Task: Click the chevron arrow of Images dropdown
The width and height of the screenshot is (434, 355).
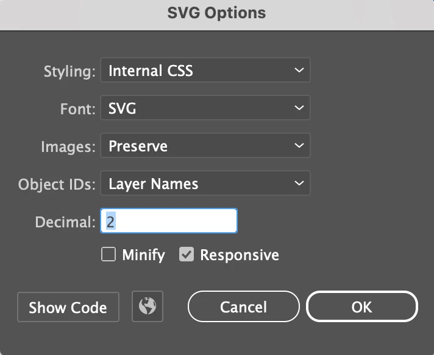Action: coord(299,146)
